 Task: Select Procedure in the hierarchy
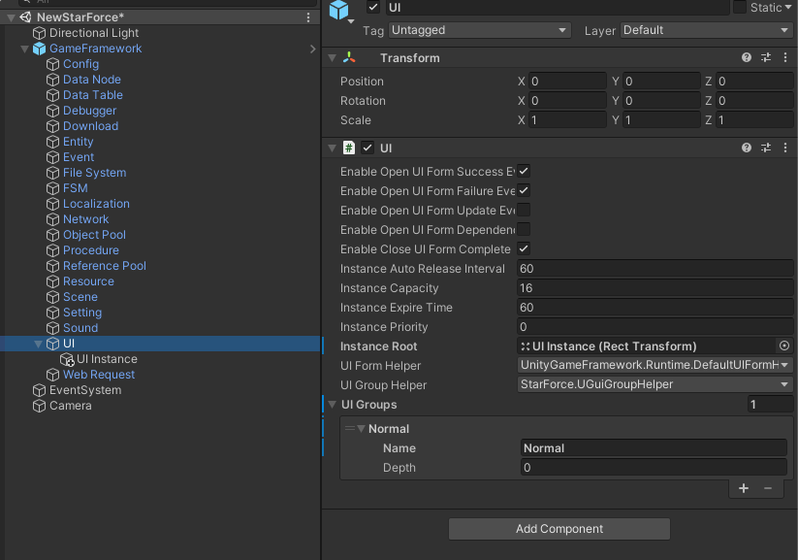90,250
